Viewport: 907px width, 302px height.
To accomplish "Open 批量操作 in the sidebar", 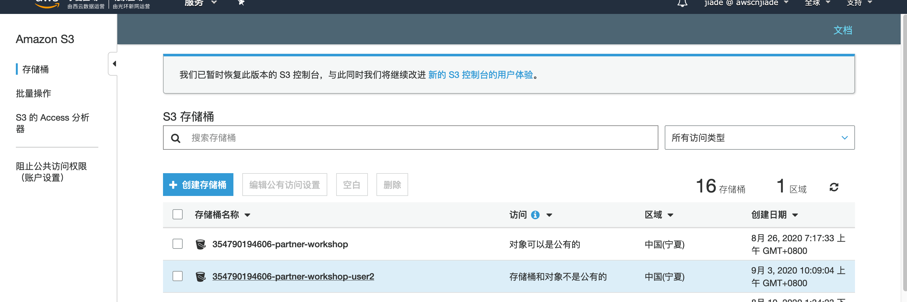I will (33, 93).
